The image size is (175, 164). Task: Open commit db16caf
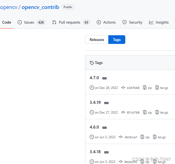pos(131,137)
